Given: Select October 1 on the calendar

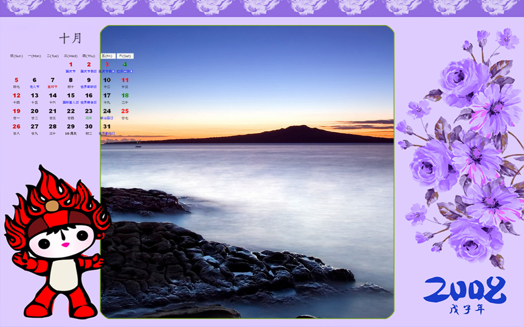Looking at the screenshot, I should [x=70, y=65].
